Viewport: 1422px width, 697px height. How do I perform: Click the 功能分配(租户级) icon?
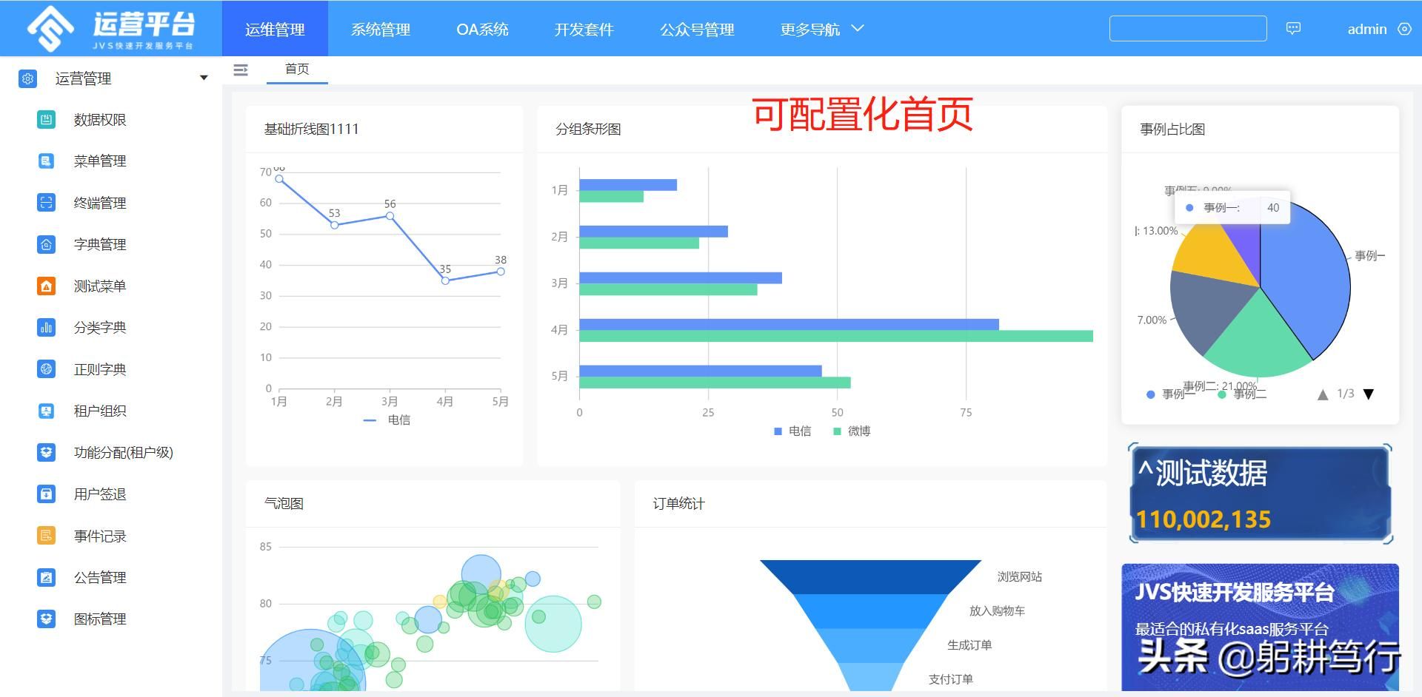(46, 452)
